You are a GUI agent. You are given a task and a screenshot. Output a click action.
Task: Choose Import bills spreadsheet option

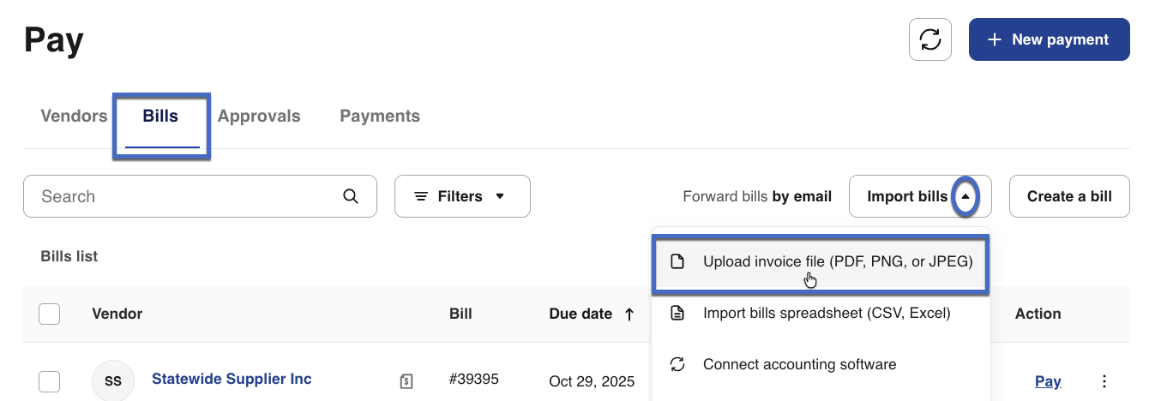[x=826, y=313]
